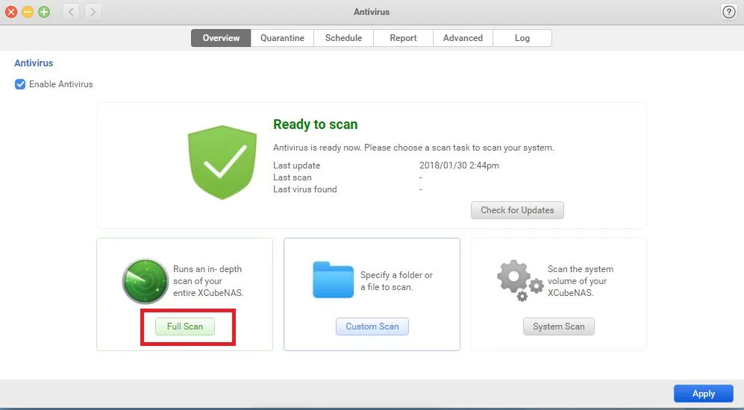Image resolution: width=744 pixels, height=410 pixels.
Task: Apply the antivirus settings
Action: [x=703, y=394]
